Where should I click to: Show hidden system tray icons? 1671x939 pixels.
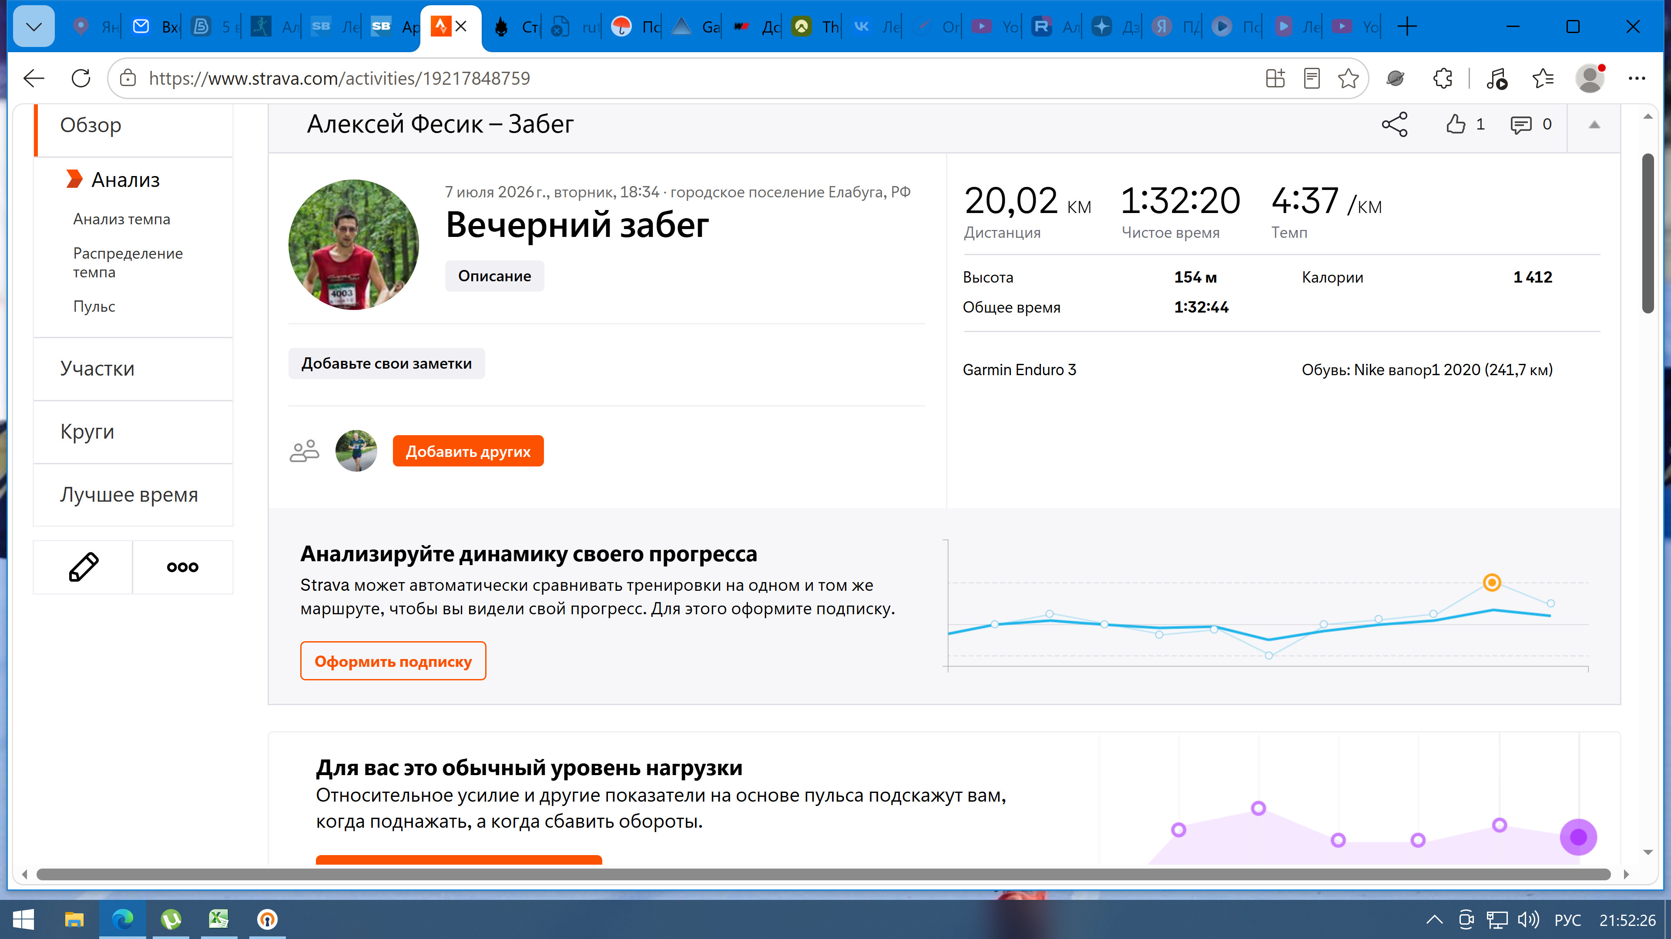[x=1434, y=919]
